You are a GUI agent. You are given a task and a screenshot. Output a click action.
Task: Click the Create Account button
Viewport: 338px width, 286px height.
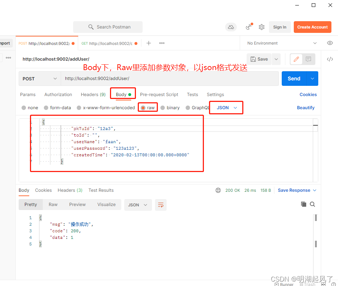[312, 27]
